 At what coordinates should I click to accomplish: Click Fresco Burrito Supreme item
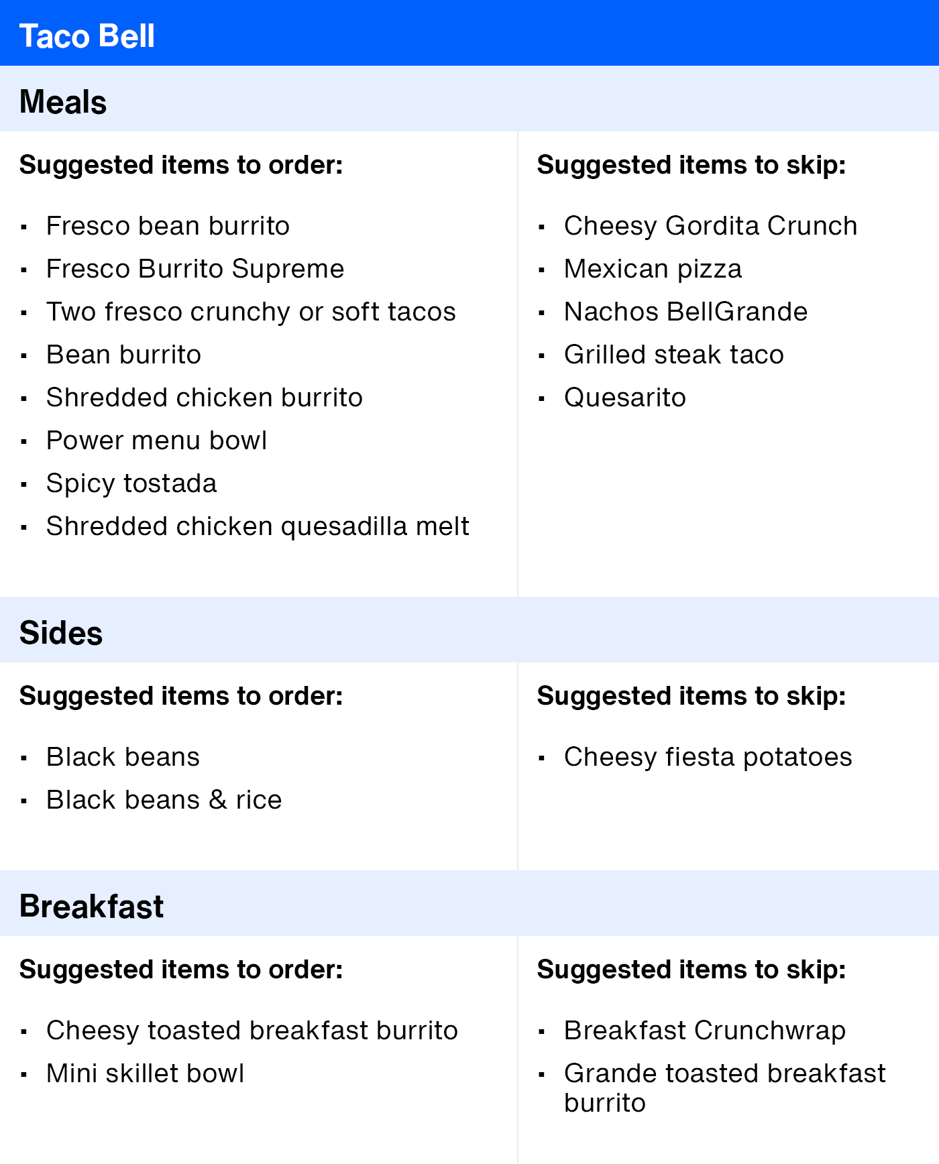pos(195,269)
